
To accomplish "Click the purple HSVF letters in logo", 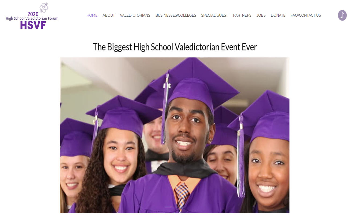I will [x=33, y=25].
